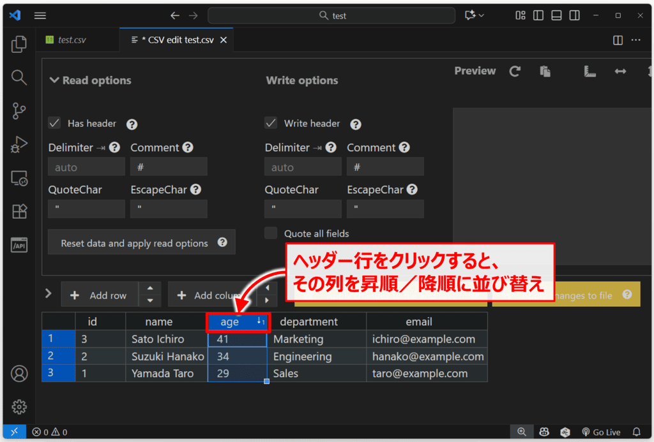Open the Extensions view
Screen dimensions: 654x442
tap(19, 212)
